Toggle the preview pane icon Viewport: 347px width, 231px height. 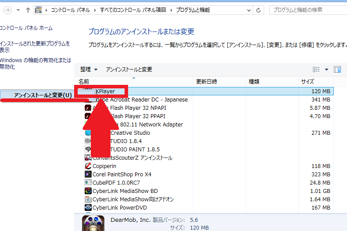[x=337, y=70]
